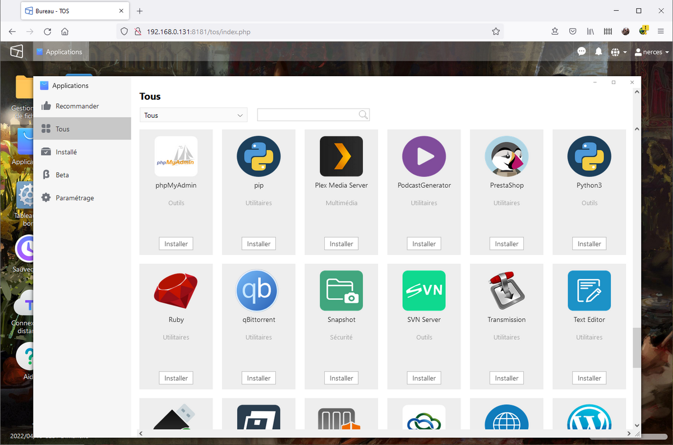
Task: Click the blue globe app icon
Action: click(506, 418)
